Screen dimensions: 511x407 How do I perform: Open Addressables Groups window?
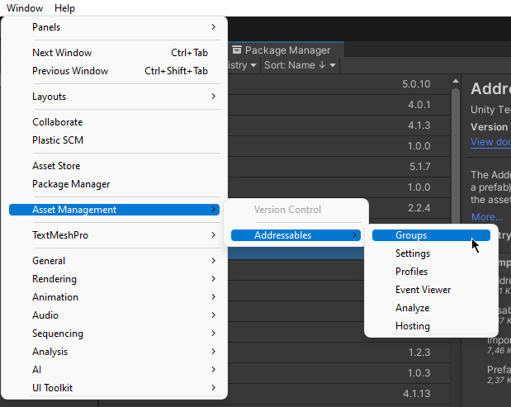[431, 235]
